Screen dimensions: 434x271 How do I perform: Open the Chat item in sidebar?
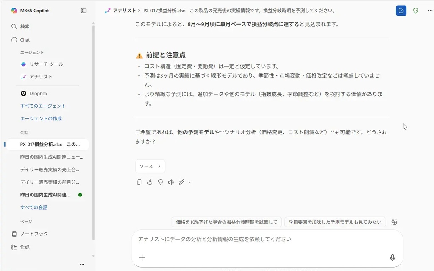[25, 40]
